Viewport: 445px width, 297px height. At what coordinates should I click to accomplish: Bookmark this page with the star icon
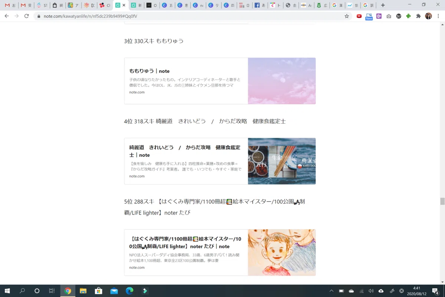(347, 16)
